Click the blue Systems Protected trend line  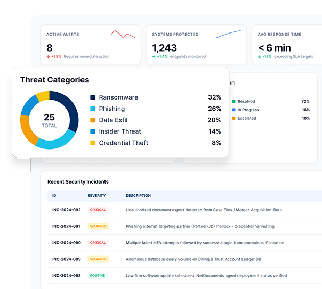pos(228,34)
